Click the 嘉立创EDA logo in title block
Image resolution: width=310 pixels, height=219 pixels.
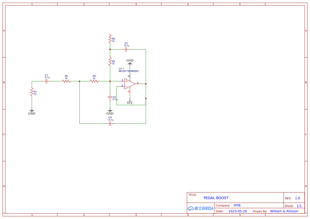[x=200, y=208]
